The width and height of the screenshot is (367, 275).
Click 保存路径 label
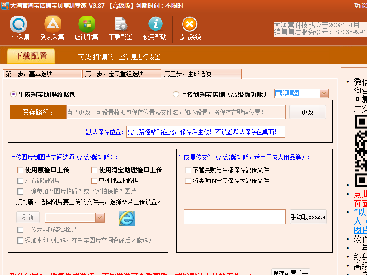click(x=38, y=113)
